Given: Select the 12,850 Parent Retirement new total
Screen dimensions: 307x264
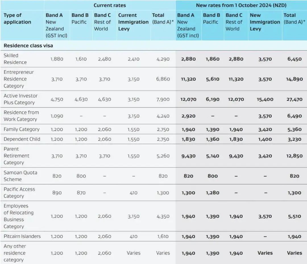Looking at the screenshot, I should pyautogui.click(x=294, y=156).
